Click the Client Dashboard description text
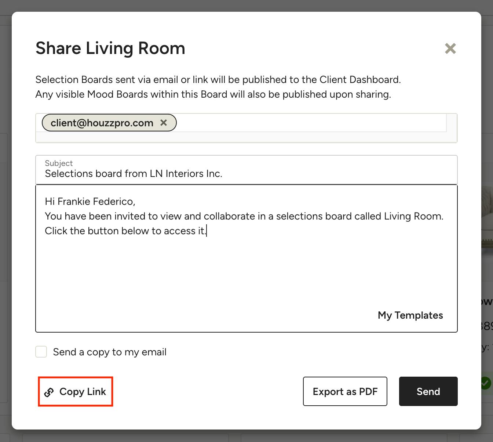The width and height of the screenshot is (493, 442). pos(218,80)
